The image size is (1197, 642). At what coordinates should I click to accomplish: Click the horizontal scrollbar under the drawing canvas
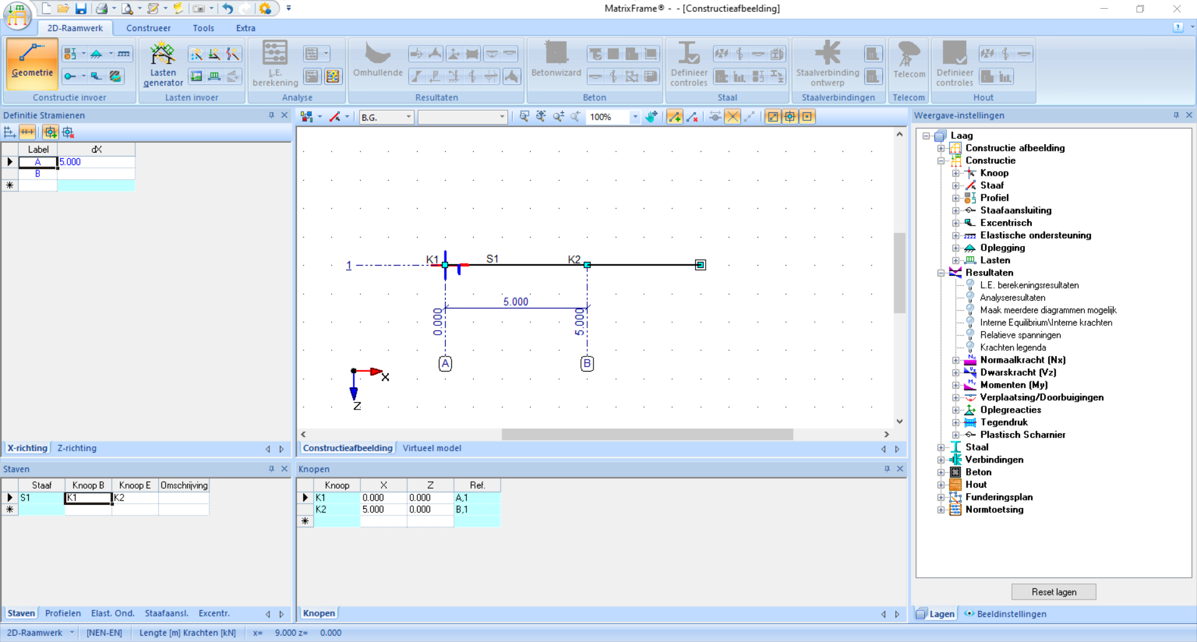(x=647, y=434)
